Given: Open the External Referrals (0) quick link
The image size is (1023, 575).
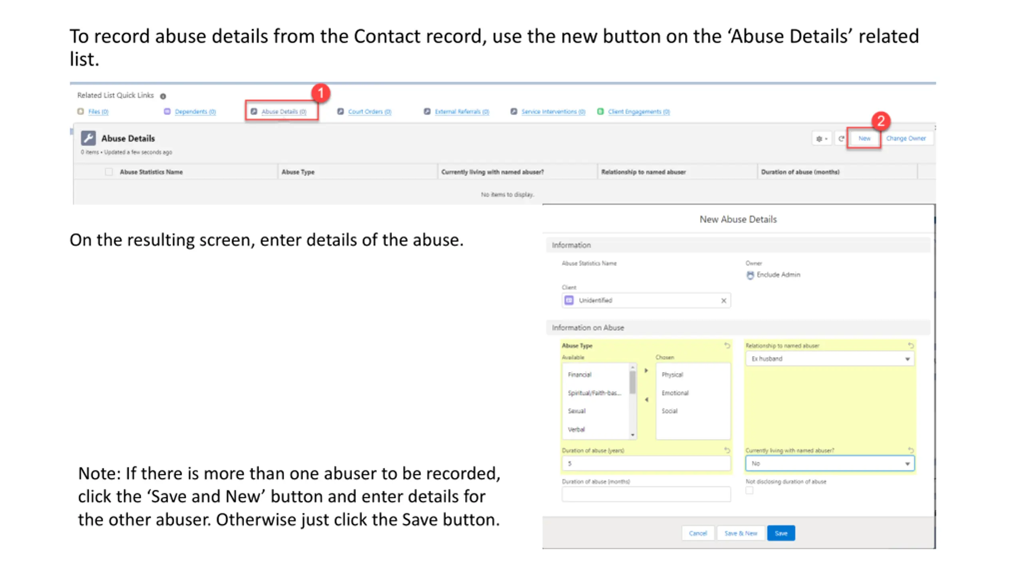Looking at the screenshot, I should tap(462, 111).
